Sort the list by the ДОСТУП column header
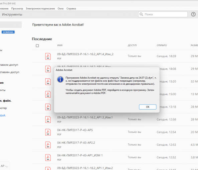The height and width of the screenshot is (170, 198). [x=132, y=45]
